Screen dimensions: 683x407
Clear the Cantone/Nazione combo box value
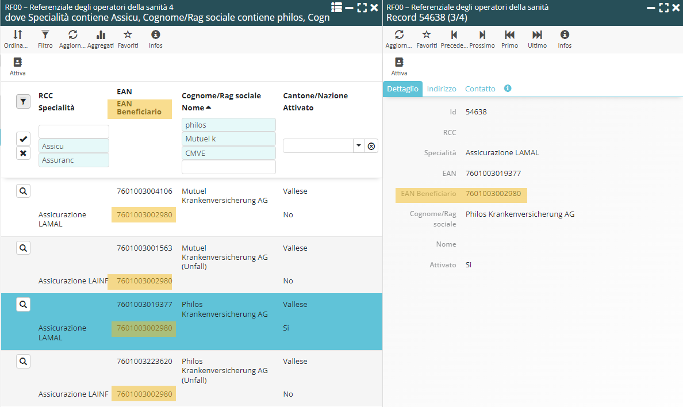[x=371, y=146]
